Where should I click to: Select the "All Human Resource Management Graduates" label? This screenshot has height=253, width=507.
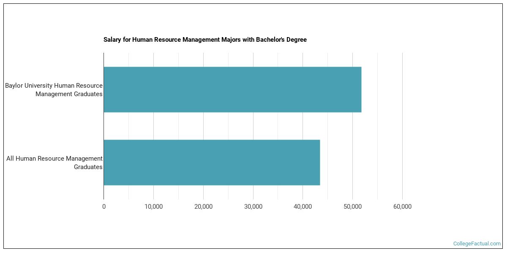pyautogui.click(x=54, y=162)
